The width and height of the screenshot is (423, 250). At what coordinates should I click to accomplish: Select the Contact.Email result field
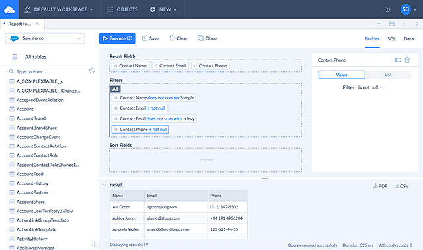[171, 66]
